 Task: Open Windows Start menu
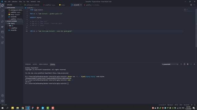pyautogui.click(x=2, y=108)
